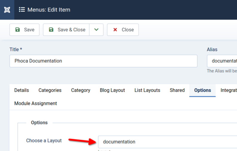Click the Menus list icon in header

(22, 10)
